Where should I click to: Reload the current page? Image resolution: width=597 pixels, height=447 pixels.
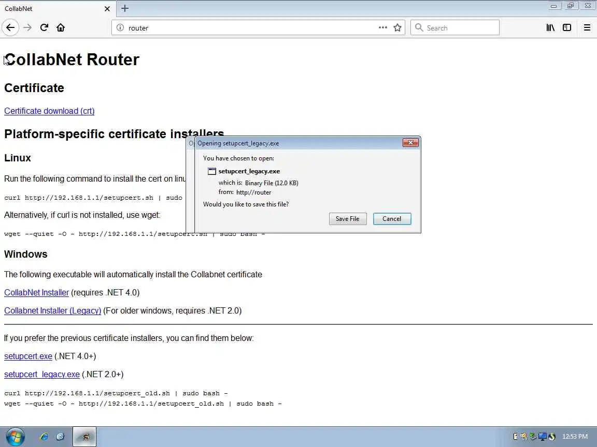pos(44,27)
